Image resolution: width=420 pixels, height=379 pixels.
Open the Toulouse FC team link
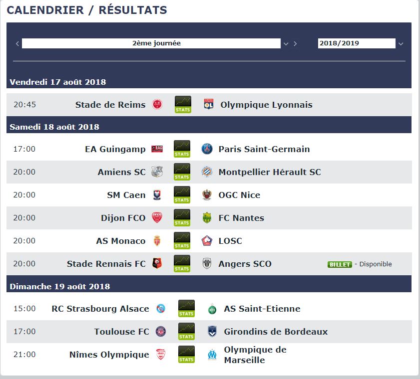pyautogui.click(x=122, y=332)
